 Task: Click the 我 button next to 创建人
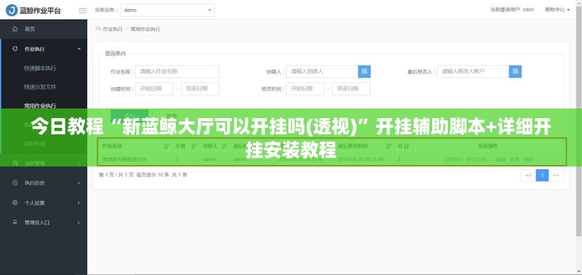click(364, 71)
